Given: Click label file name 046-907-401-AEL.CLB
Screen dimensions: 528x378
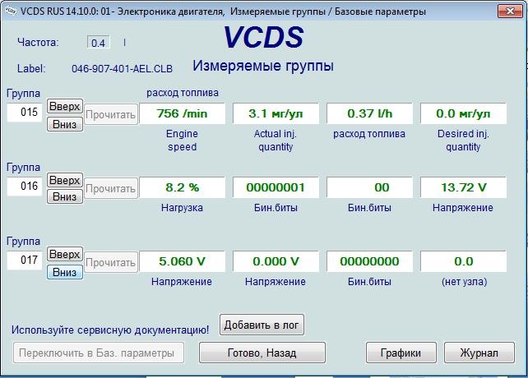Looking at the screenshot, I should tap(122, 69).
